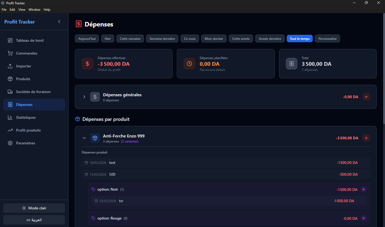
Task: Open Paramètres gear icon
Action: [10, 143]
